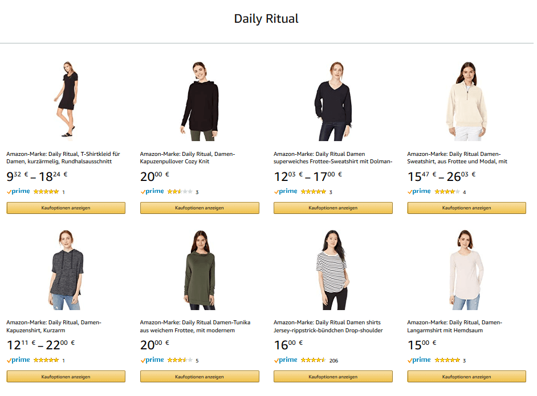
Task: Click Prime logo under Langarmshirt mit Hemdsaum
Action: (419, 360)
